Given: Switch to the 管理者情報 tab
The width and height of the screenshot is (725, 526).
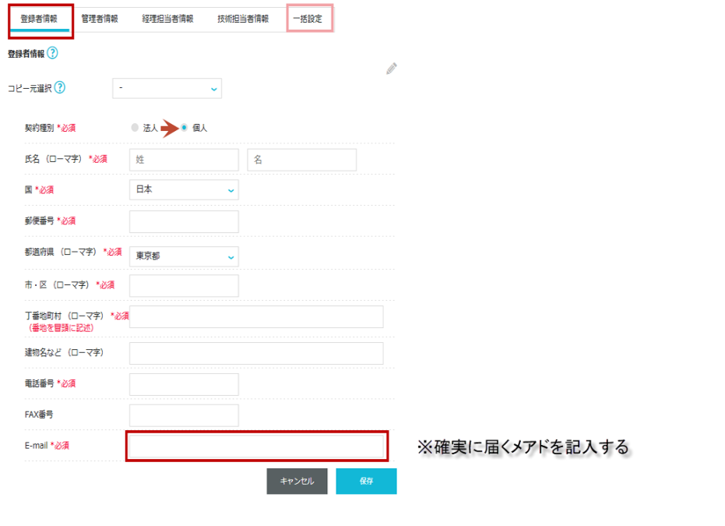Looking at the screenshot, I should click(100, 19).
